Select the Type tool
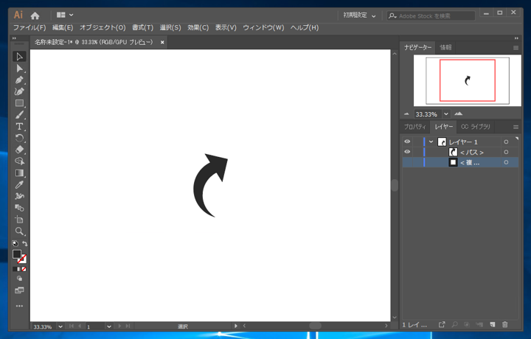This screenshot has width=531, height=339. pos(19,126)
